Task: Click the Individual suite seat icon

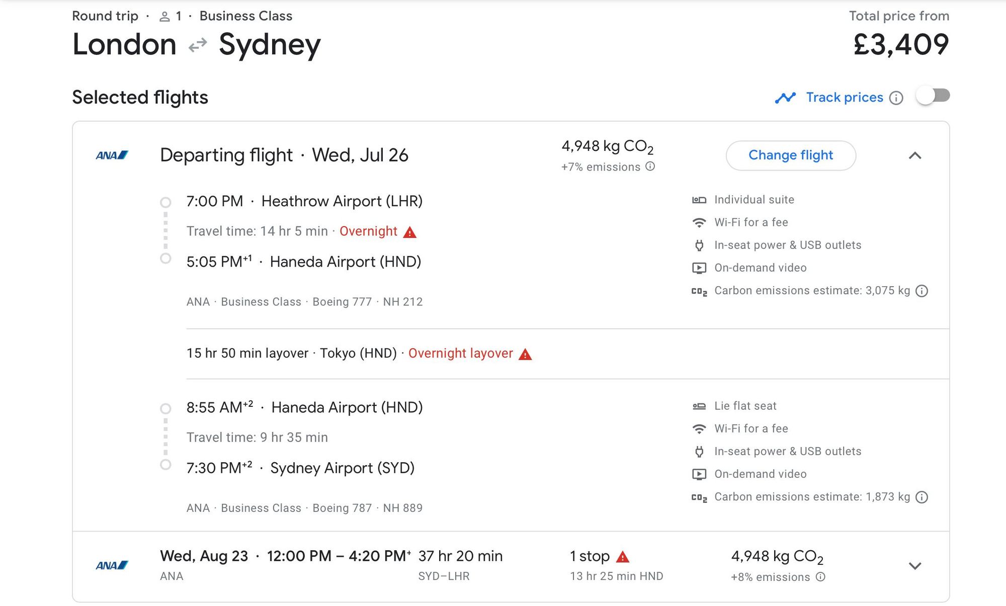Action: (699, 200)
